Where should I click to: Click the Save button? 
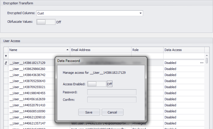click(89, 112)
